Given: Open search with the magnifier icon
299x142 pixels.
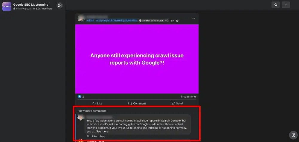Looking at the screenshot, I should tap(276, 5).
